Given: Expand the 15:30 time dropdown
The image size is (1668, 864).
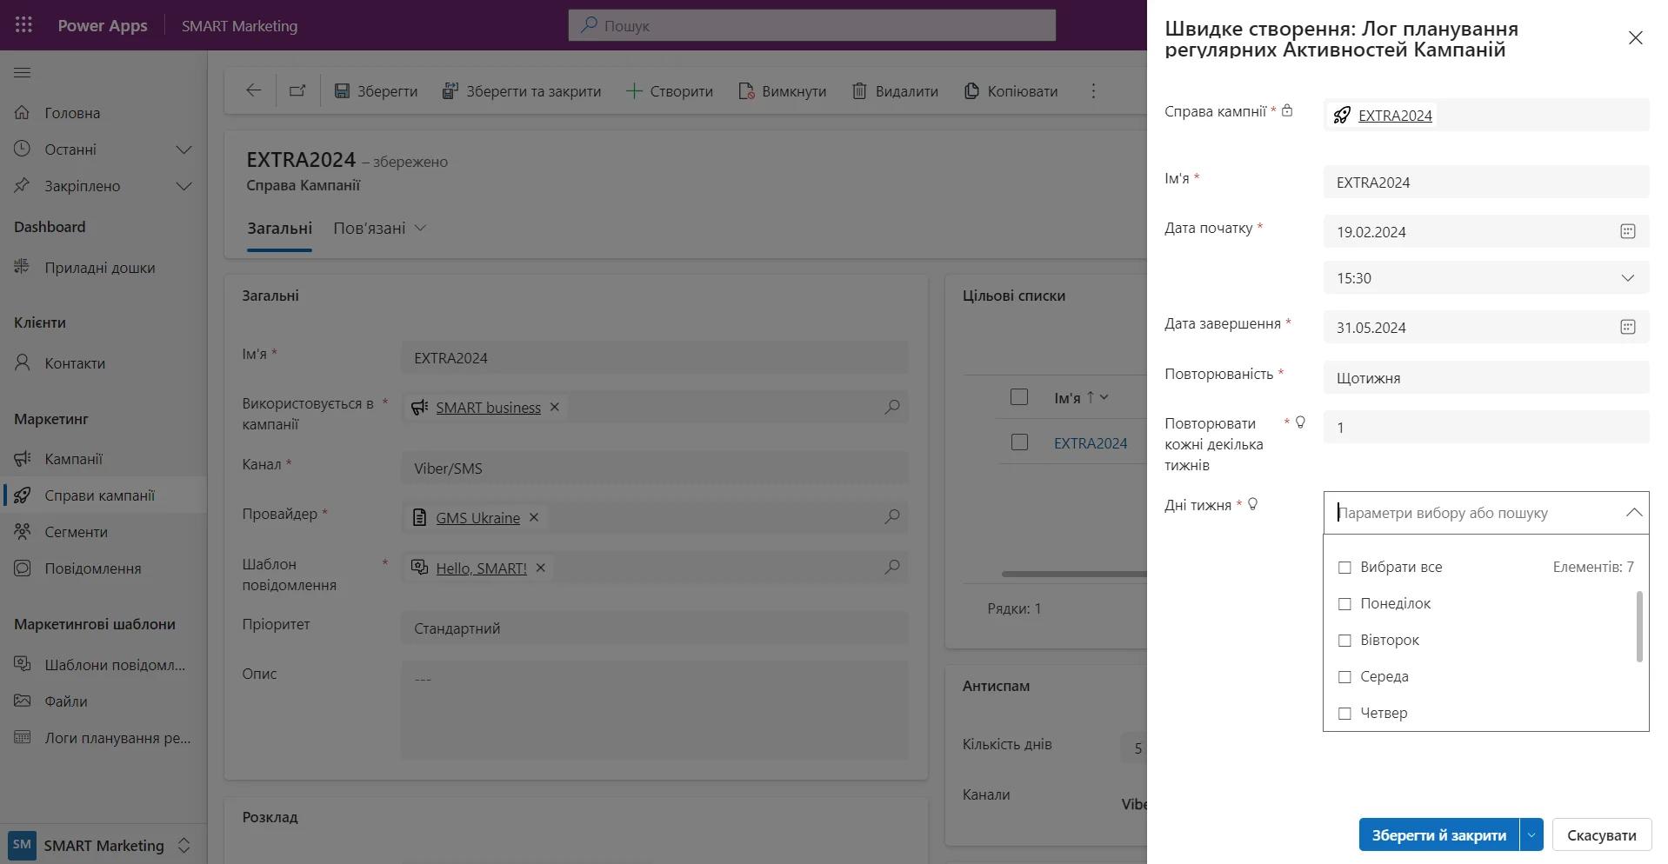Looking at the screenshot, I should coord(1627,278).
